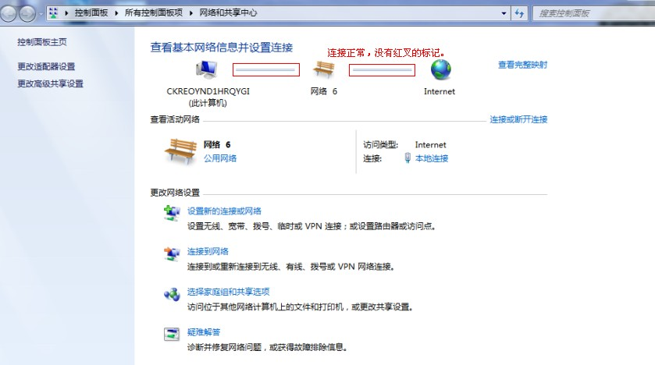The height and width of the screenshot is (365, 655).
Task: Open 更改适配器设置 in the sidebar
Action: pos(46,67)
